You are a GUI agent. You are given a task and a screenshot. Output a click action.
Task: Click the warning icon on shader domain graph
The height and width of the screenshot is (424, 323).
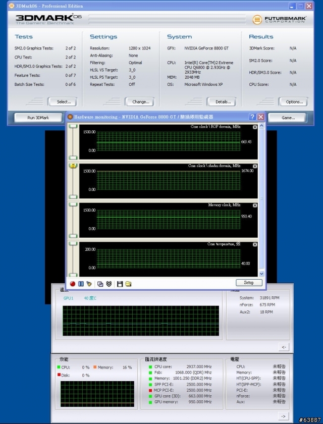pos(73,166)
